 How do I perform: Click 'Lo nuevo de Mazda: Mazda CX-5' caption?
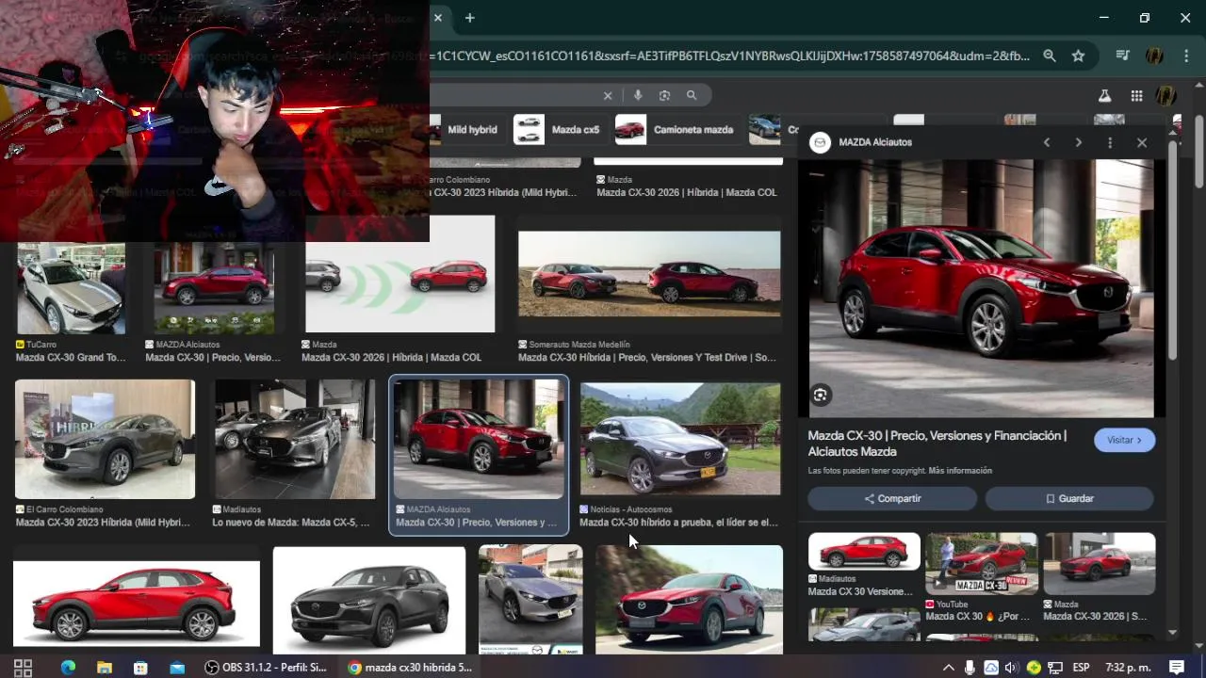(x=291, y=523)
